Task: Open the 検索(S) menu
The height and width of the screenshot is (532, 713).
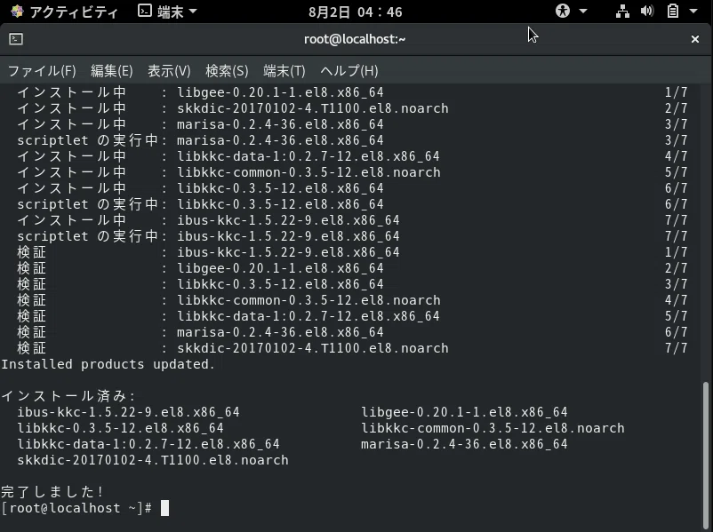Action: (x=227, y=71)
